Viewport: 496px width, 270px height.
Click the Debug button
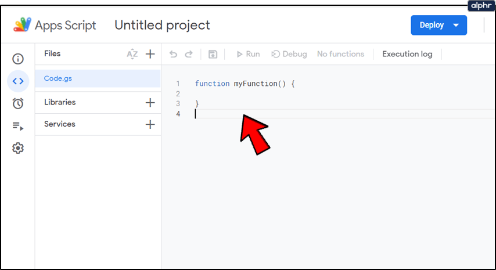(x=289, y=54)
